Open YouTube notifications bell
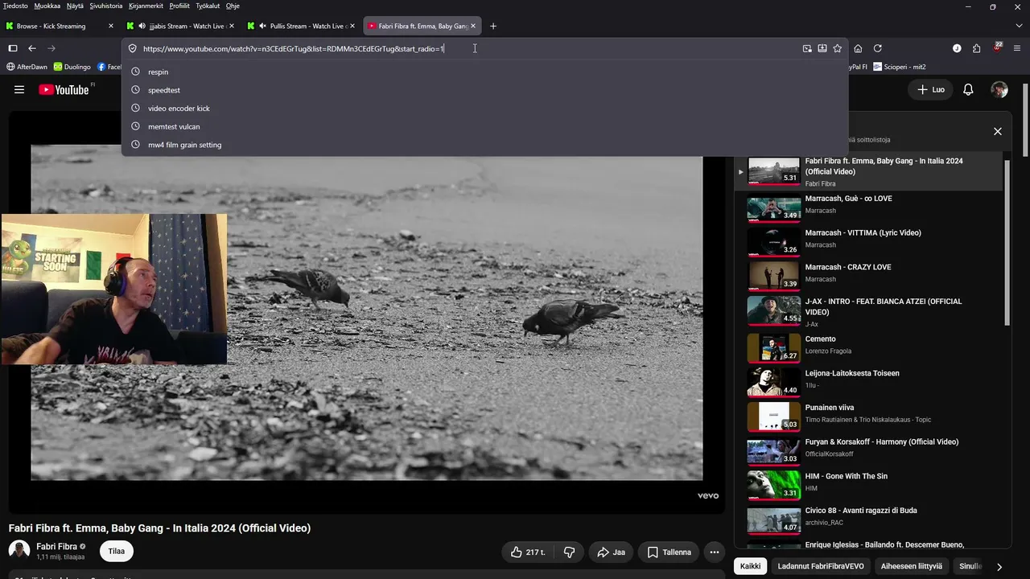 click(968, 89)
